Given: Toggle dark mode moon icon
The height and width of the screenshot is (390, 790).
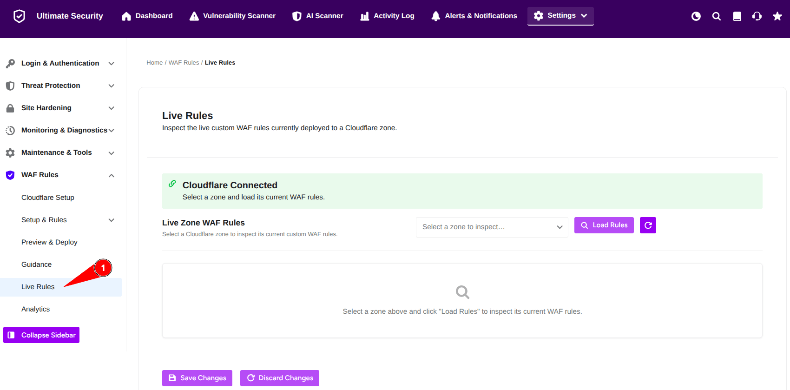Looking at the screenshot, I should point(696,16).
